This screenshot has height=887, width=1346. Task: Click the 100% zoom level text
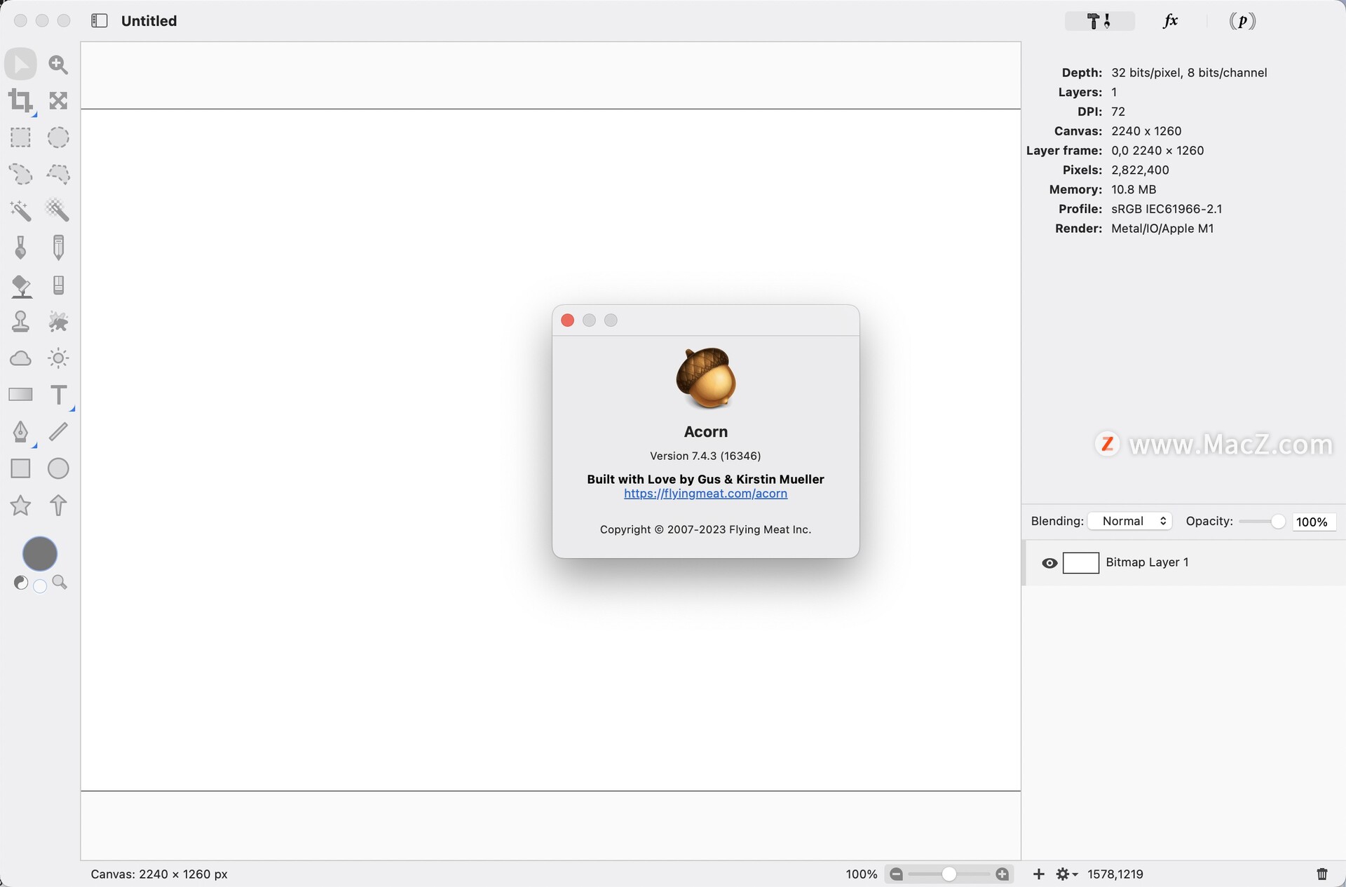(x=862, y=874)
